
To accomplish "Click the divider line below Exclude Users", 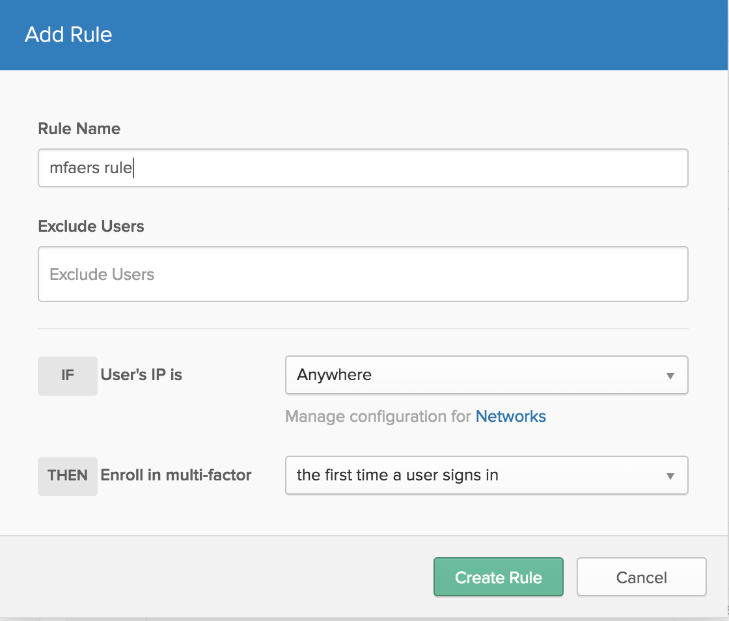I will (x=363, y=329).
